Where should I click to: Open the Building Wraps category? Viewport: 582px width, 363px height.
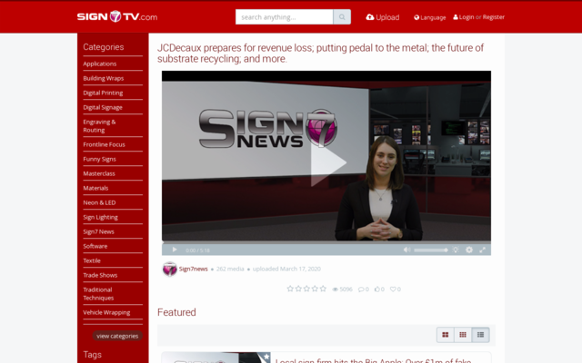104,78
